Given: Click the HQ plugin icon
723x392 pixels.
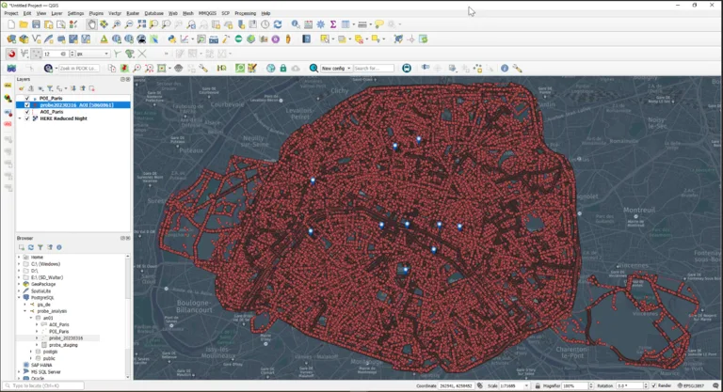Looking at the screenshot, I should (x=222, y=69).
